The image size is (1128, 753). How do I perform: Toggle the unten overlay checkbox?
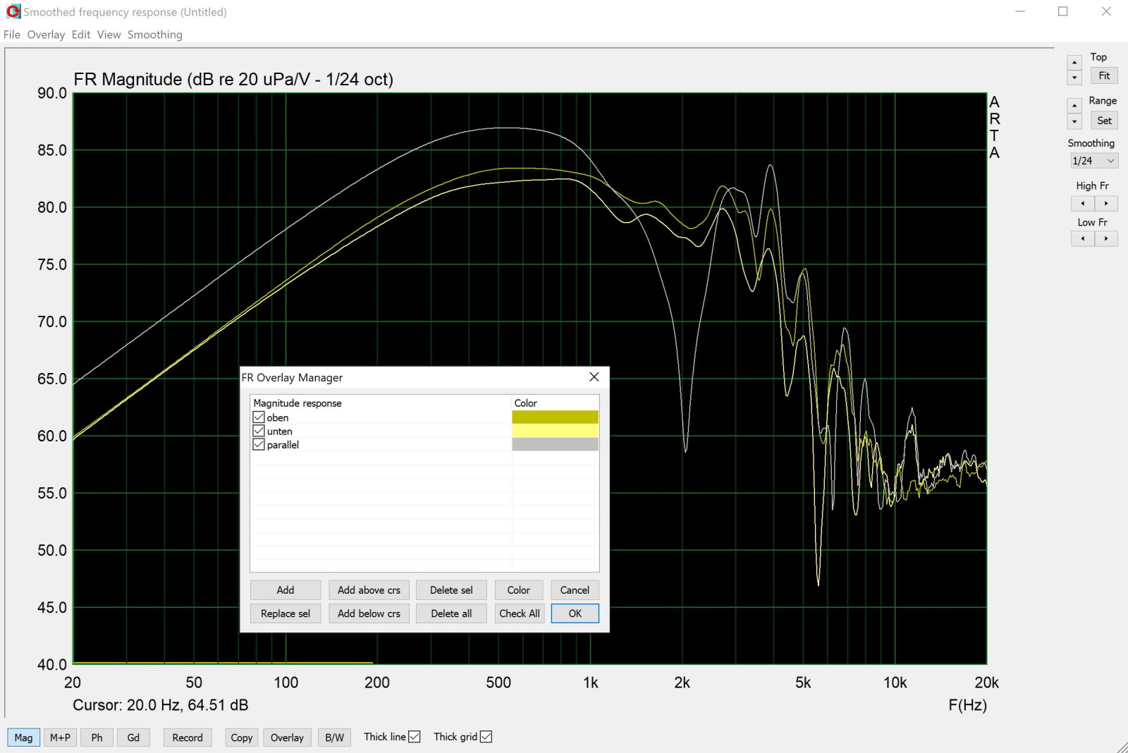[259, 431]
